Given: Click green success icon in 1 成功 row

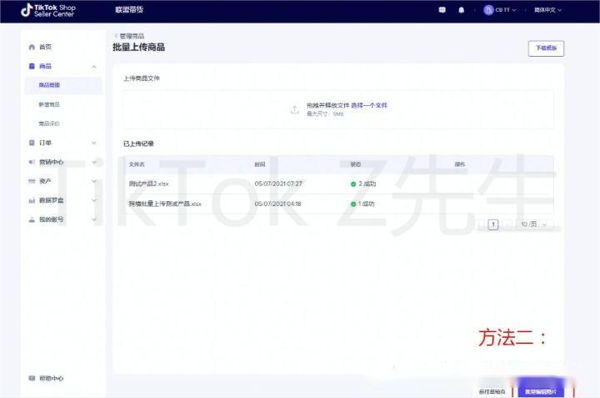Looking at the screenshot, I should click(353, 204).
